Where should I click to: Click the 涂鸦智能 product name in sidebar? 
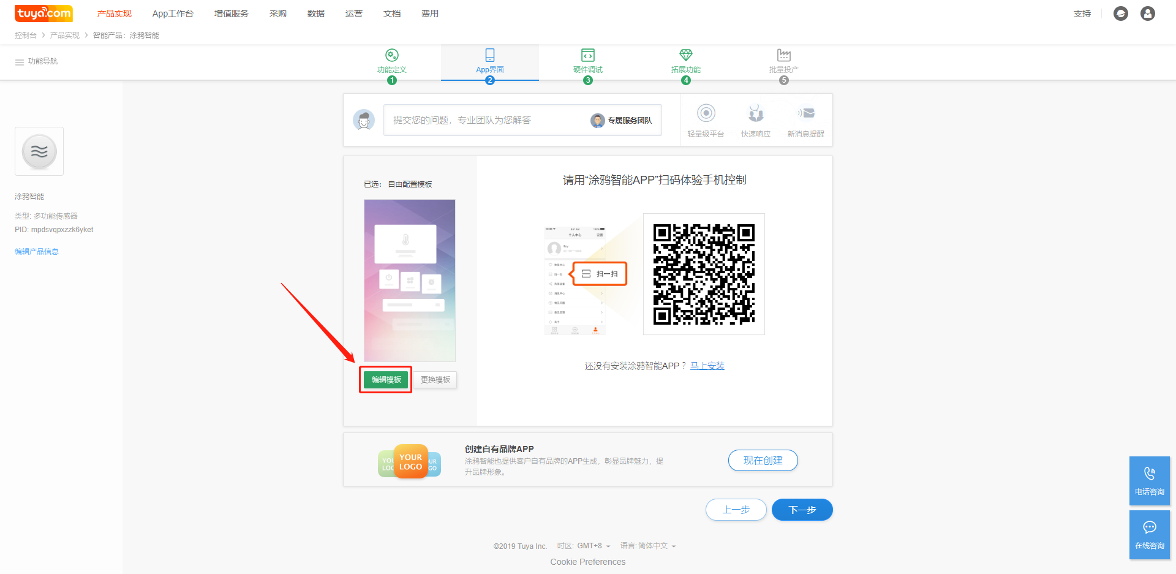[29, 197]
